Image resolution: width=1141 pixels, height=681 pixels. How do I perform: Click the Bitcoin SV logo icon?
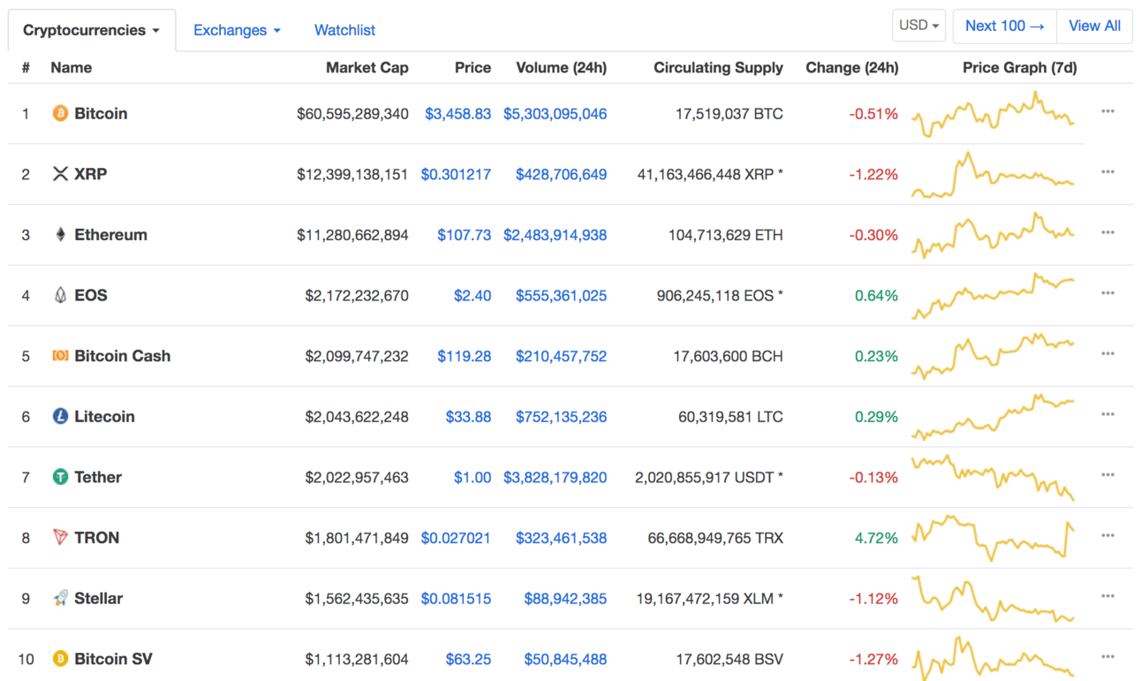click(60, 659)
